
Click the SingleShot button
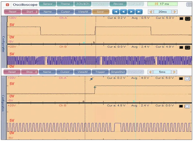118,72
